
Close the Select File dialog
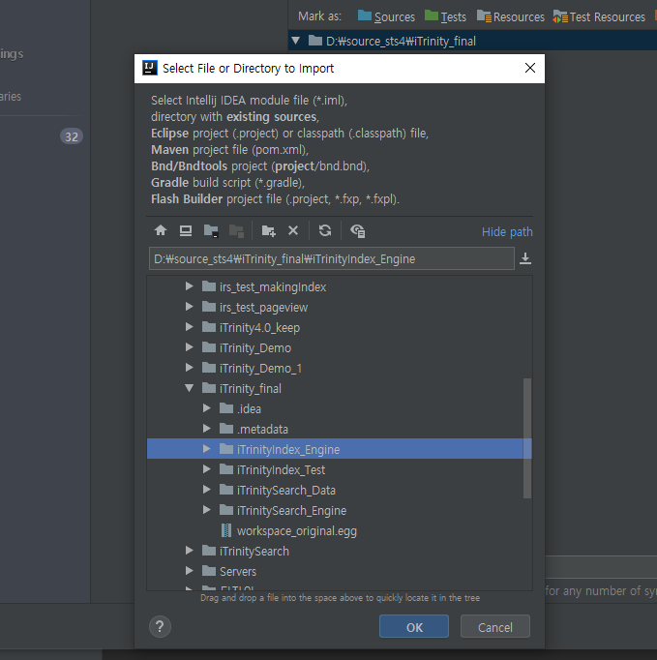click(530, 68)
